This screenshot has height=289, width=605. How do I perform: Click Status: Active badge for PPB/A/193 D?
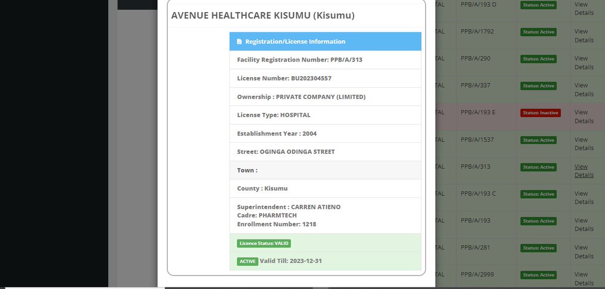click(539, 5)
